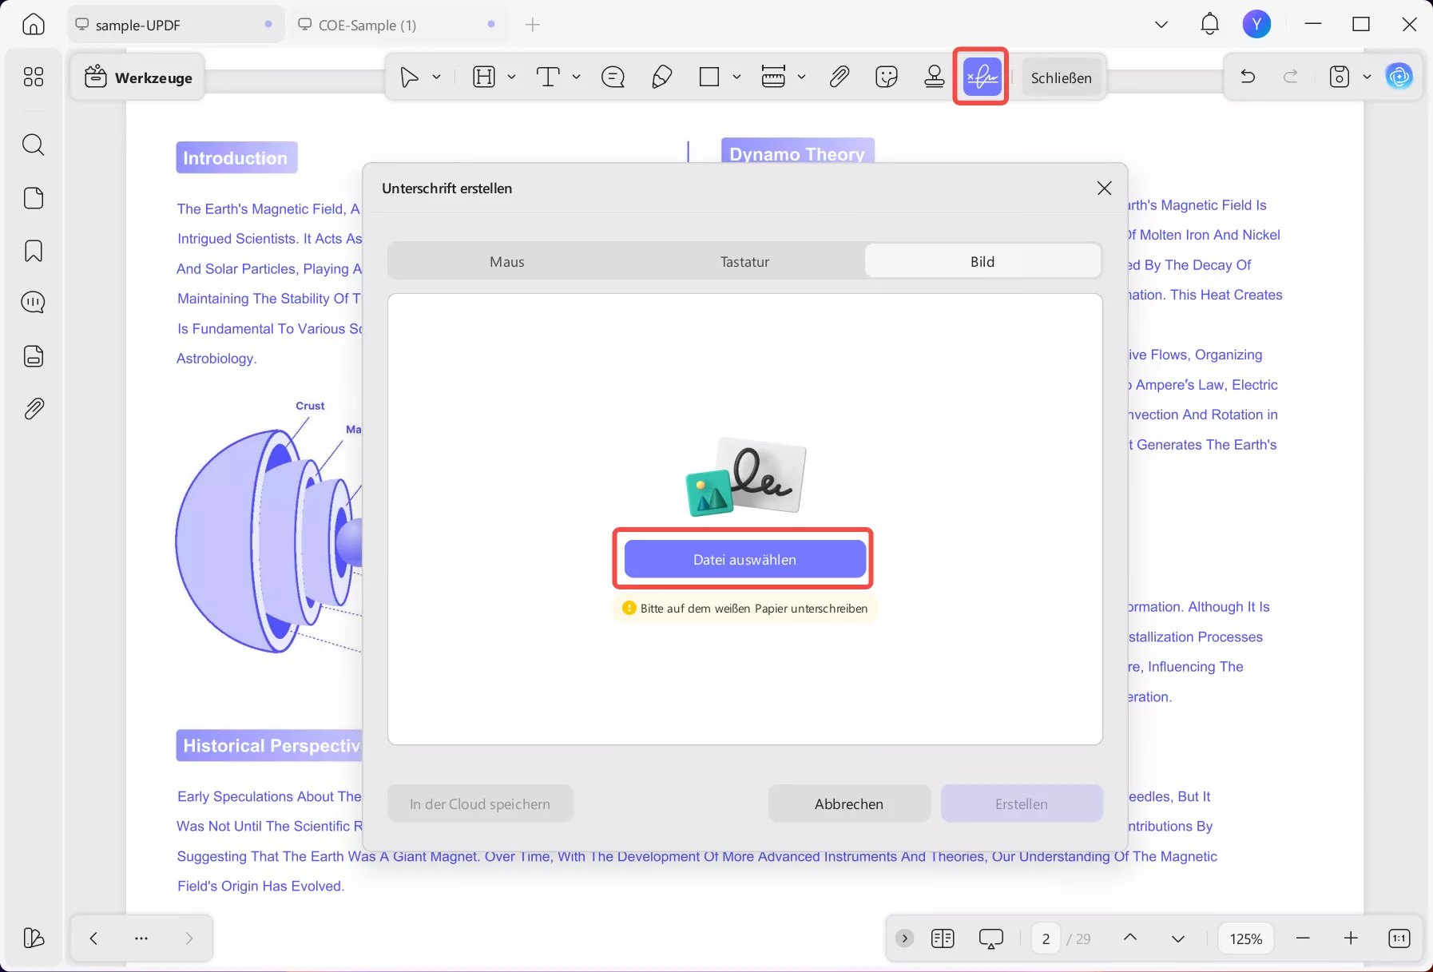This screenshot has height=972, width=1433.
Task: Open the search panel in left sidebar
Action: (34, 145)
